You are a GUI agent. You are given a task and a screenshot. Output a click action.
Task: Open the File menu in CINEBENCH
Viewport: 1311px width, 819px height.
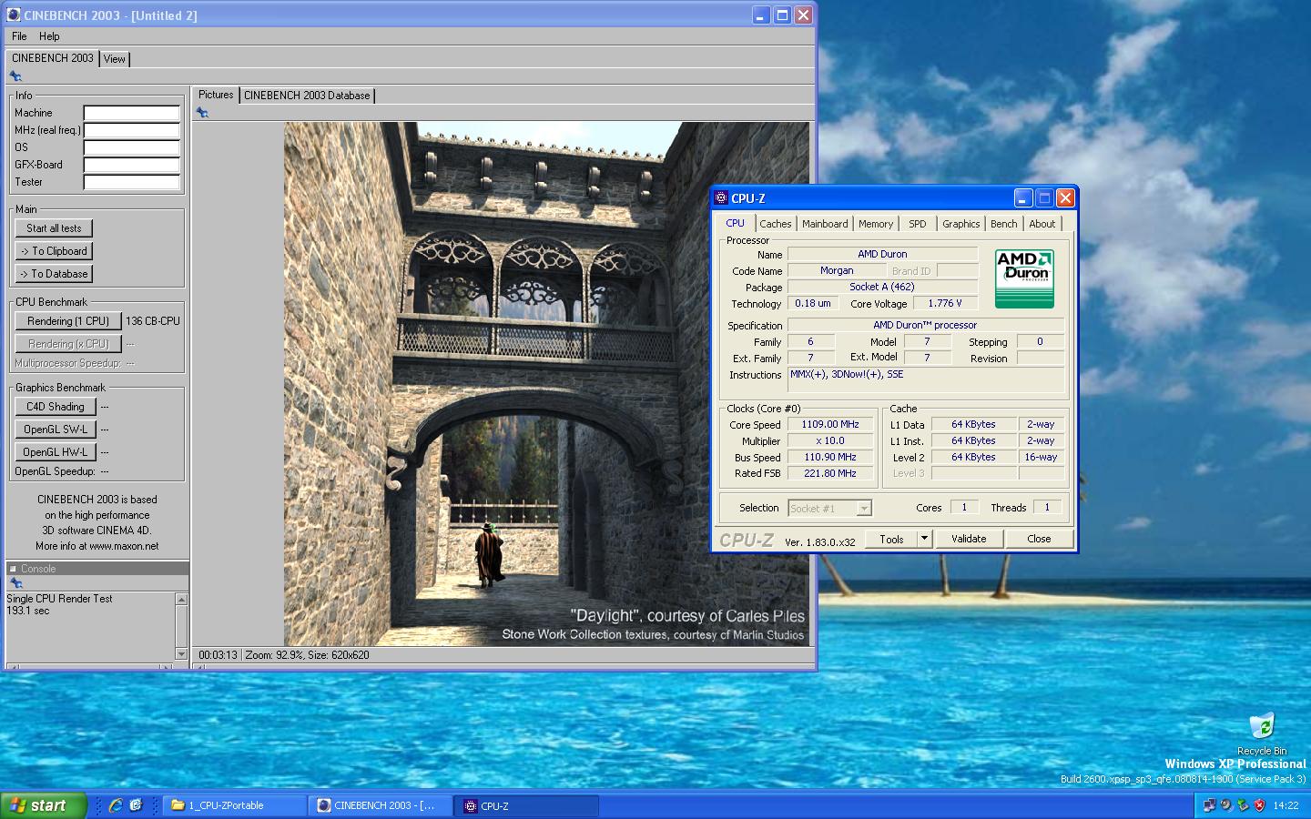(19, 36)
